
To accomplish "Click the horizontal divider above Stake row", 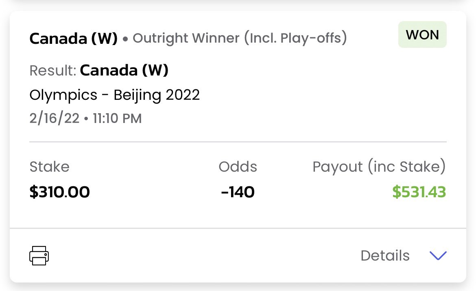I will 238,142.
